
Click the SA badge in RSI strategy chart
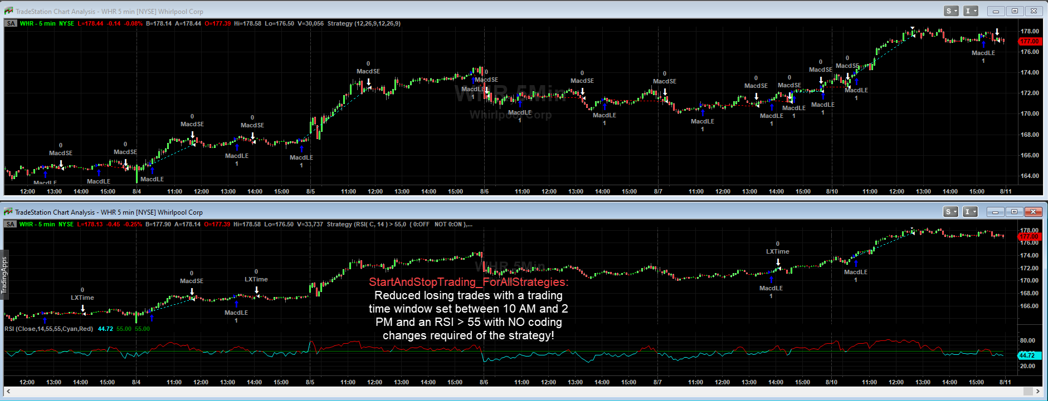pos(11,224)
